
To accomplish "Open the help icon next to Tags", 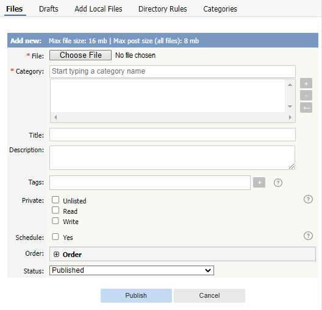I will tap(278, 183).
